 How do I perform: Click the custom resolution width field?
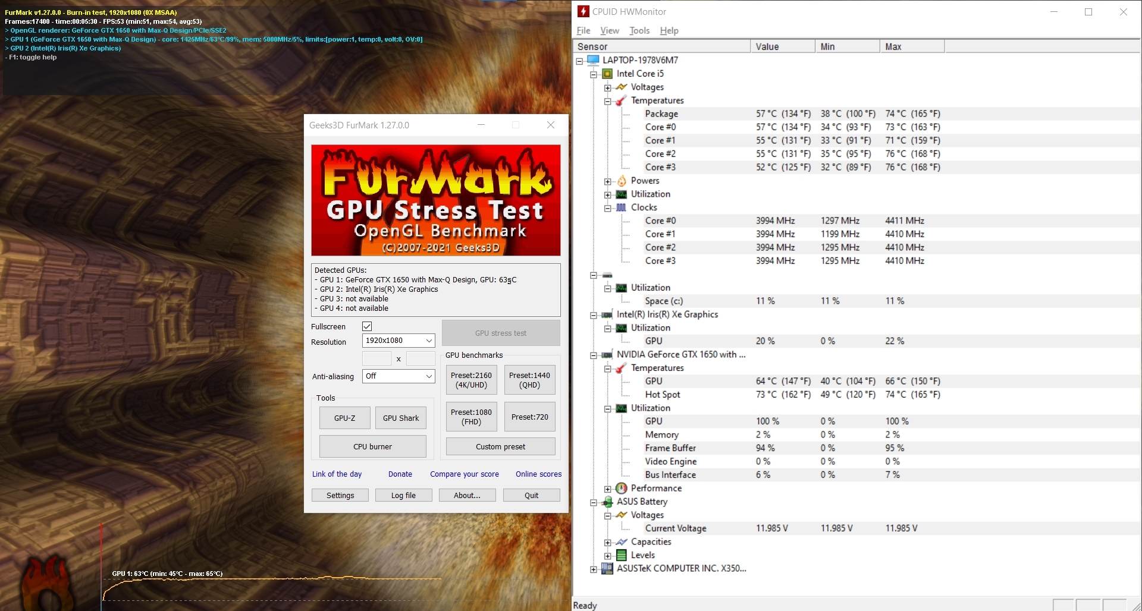tap(377, 358)
